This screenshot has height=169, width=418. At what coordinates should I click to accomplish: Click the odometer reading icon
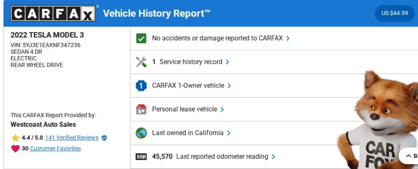click(141, 156)
